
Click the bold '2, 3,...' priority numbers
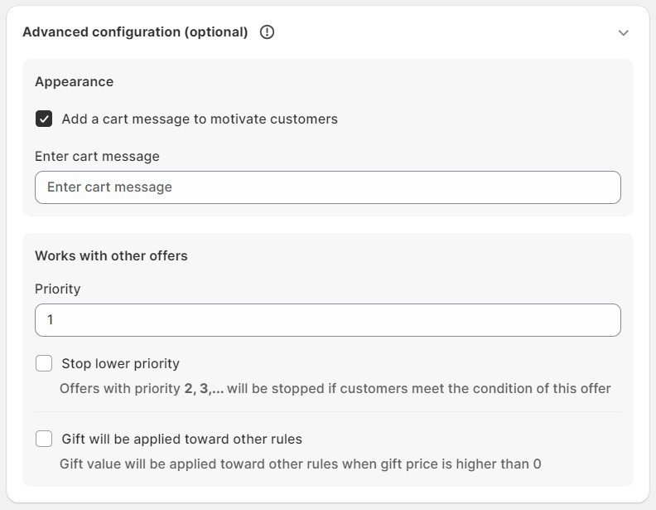coord(204,388)
